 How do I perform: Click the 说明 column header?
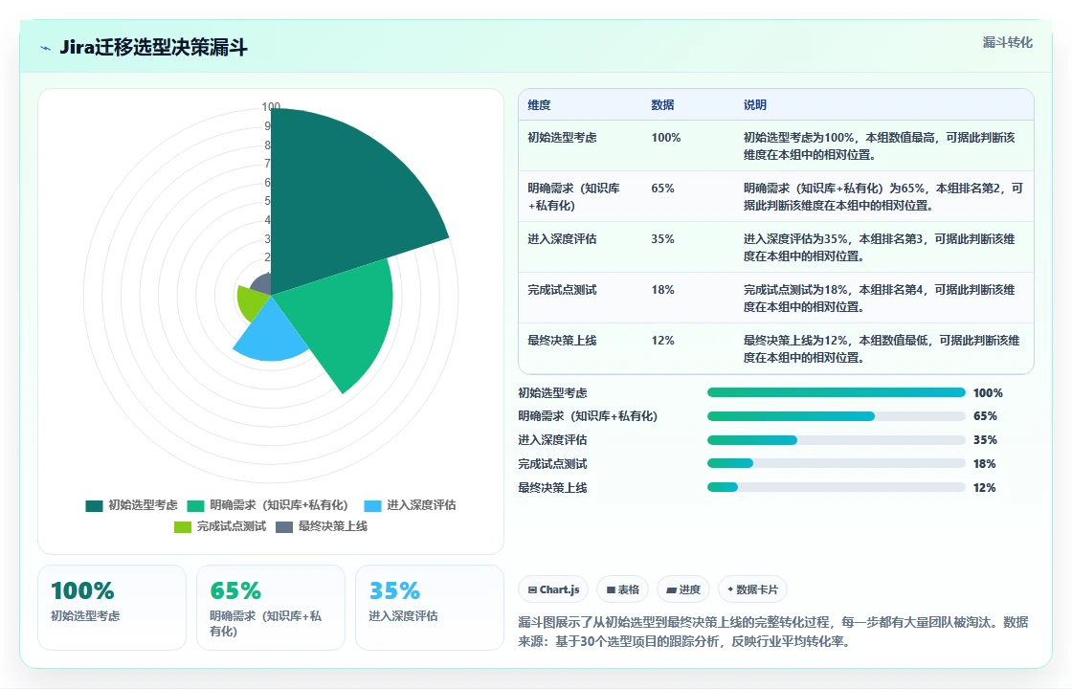[x=755, y=104]
